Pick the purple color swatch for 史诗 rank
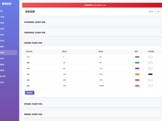This screenshot has width=162, height=121. click(137, 68)
